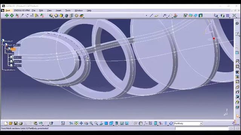Image resolution: width=241 pixels, height=135 pixels.
Task: Select Sticker.2 in the specification tree
Action: click(18, 61)
